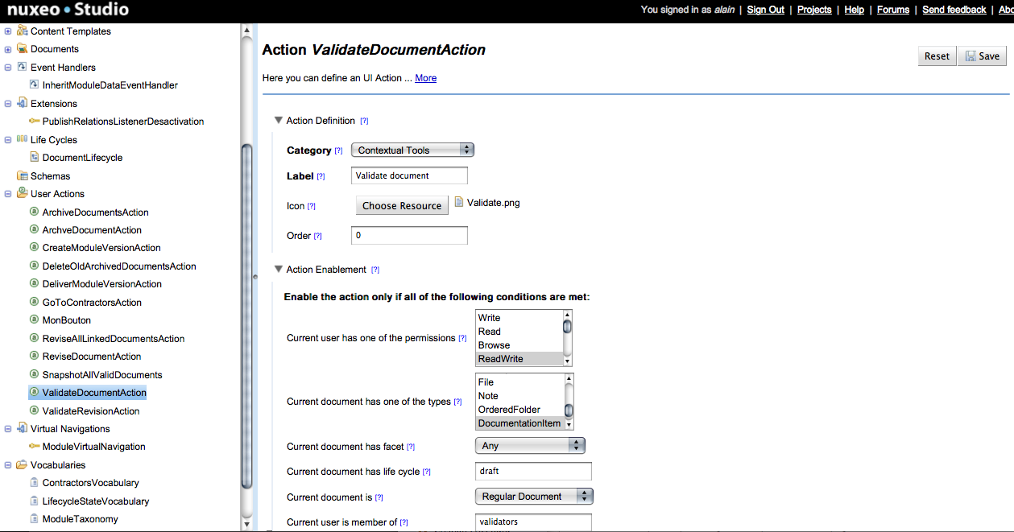
Task: Click the DocumentLifecycle item icon
Action: click(34, 157)
